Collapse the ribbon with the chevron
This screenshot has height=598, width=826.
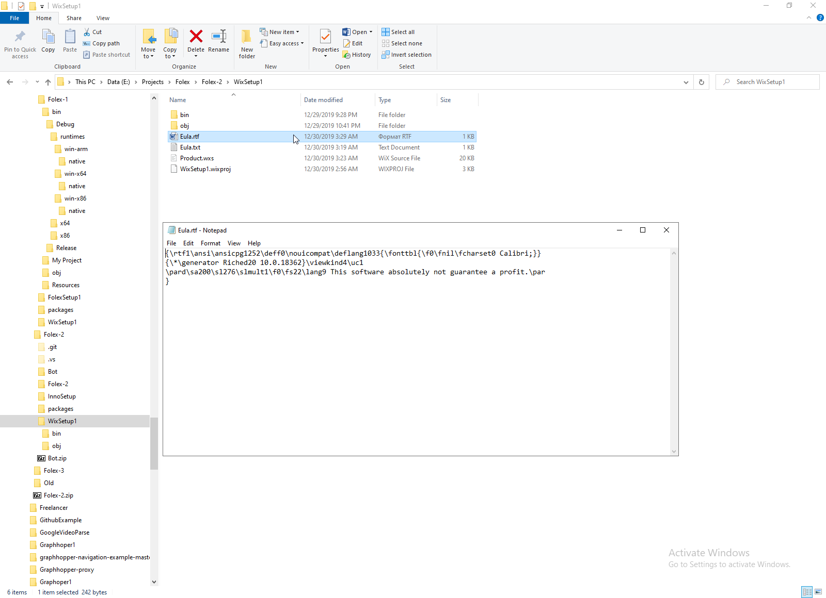tap(808, 18)
